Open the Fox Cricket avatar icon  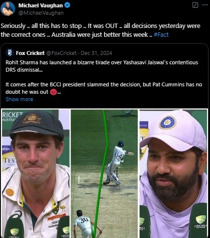click(10, 53)
